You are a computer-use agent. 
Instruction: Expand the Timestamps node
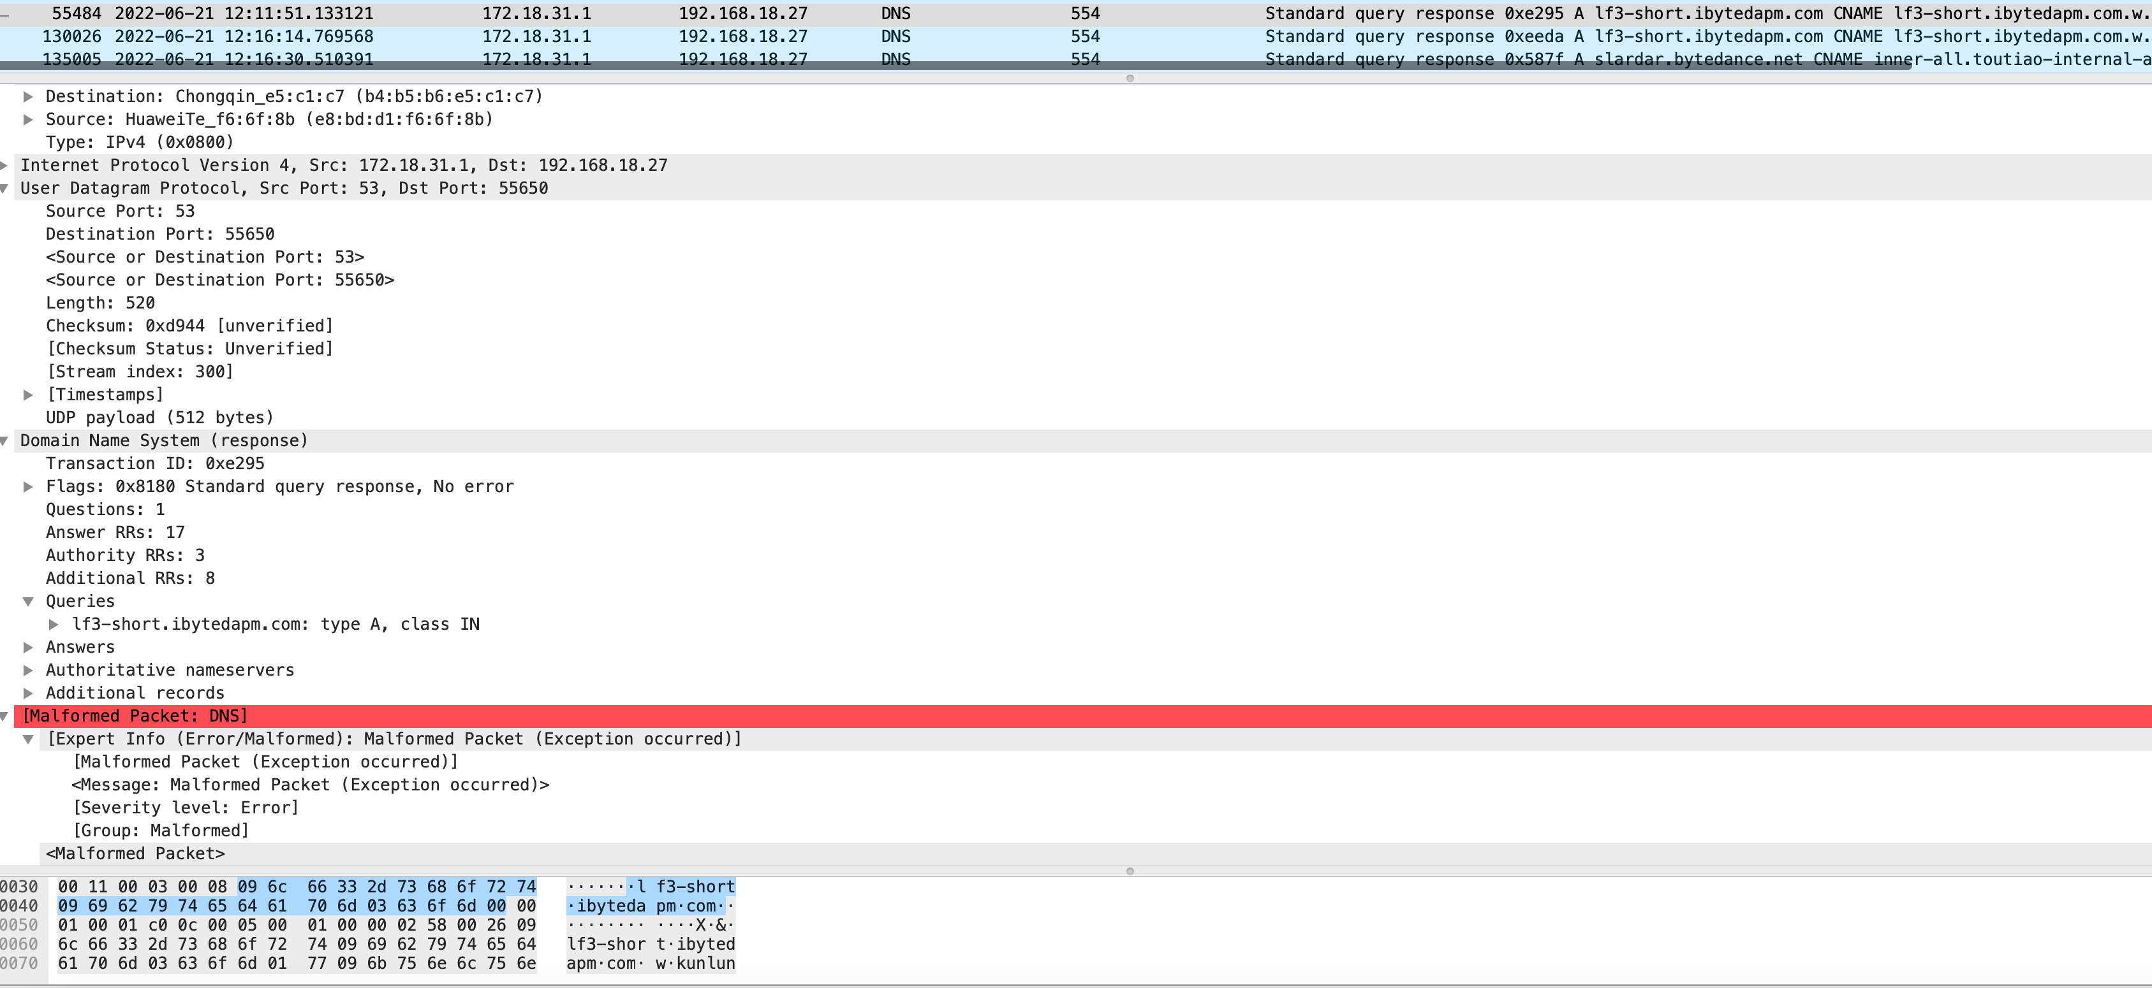[29, 395]
